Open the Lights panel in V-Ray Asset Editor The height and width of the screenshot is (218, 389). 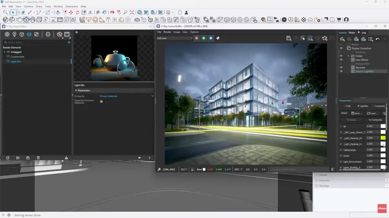tap(14, 34)
